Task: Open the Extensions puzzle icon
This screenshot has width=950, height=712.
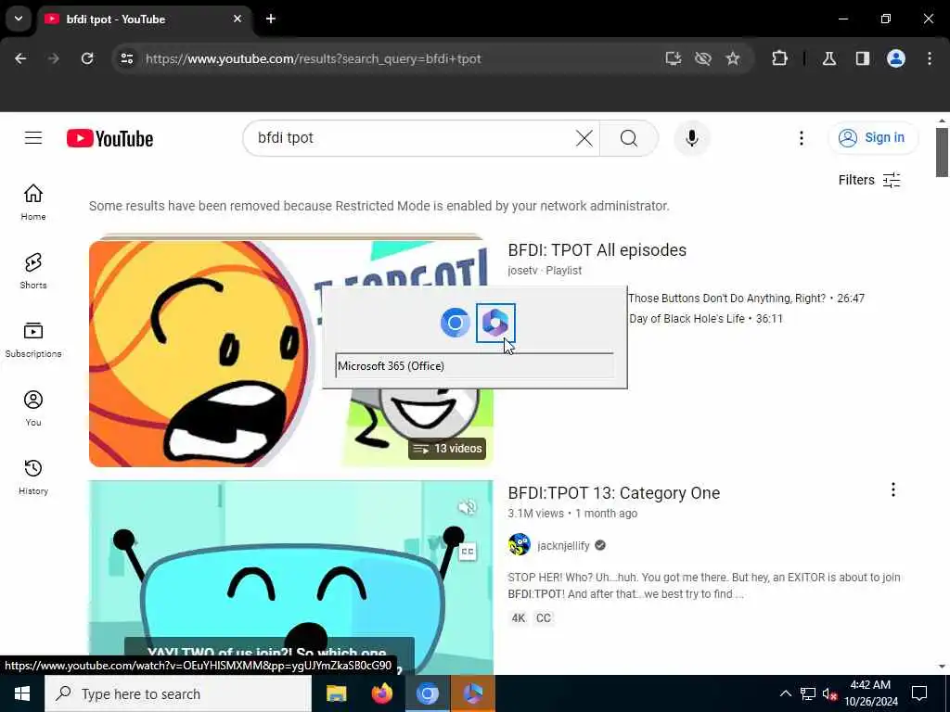Action: point(779,58)
